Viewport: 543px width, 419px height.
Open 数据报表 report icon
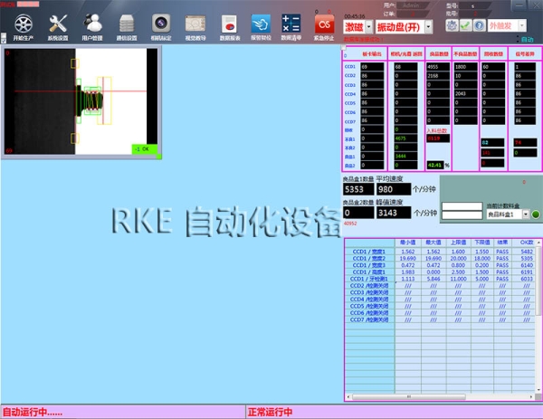230,23
